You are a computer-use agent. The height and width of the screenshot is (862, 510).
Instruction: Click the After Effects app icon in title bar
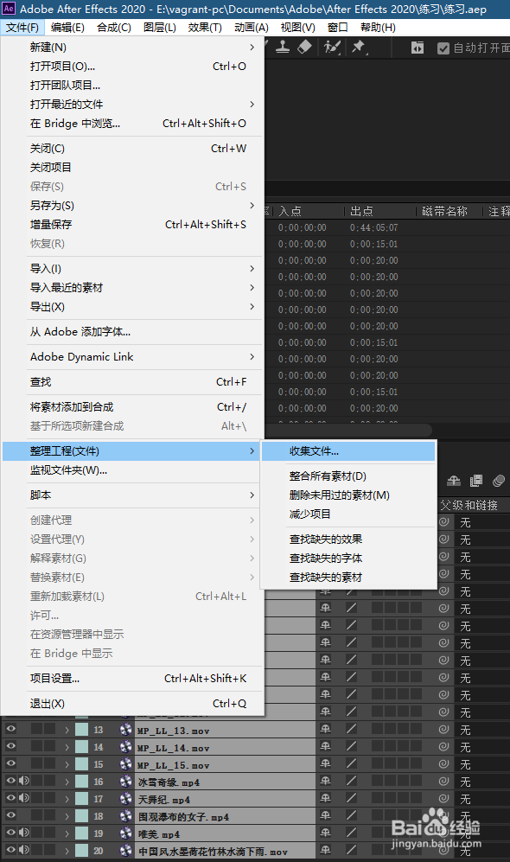[9, 9]
